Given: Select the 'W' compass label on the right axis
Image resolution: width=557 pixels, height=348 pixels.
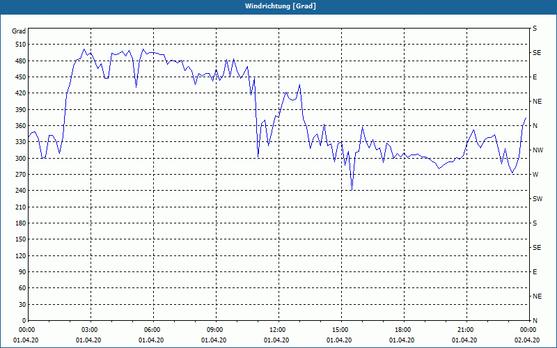Looking at the screenshot, I should 535,175.
